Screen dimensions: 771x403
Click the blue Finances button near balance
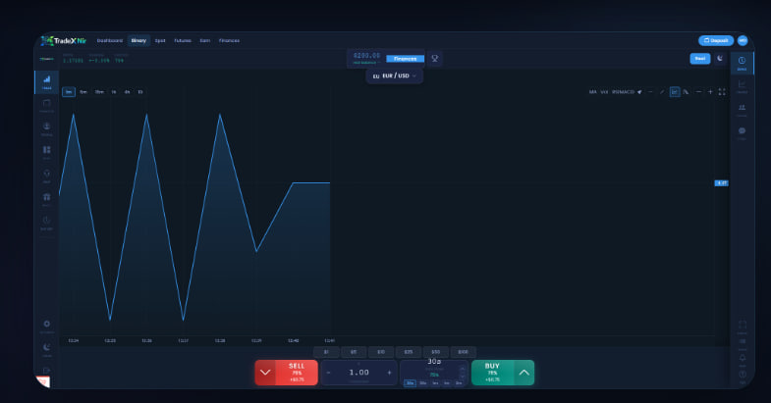coord(406,59)
